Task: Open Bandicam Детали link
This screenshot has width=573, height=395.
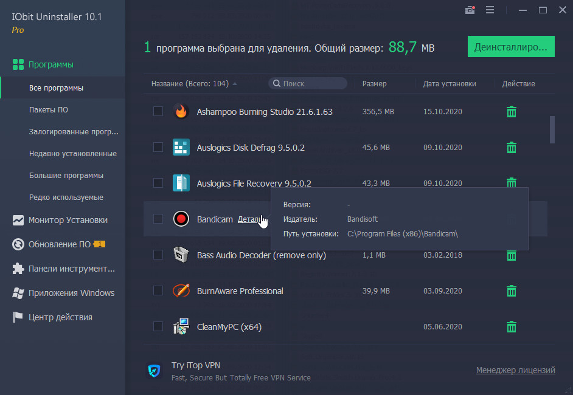Action: (249, 219)
